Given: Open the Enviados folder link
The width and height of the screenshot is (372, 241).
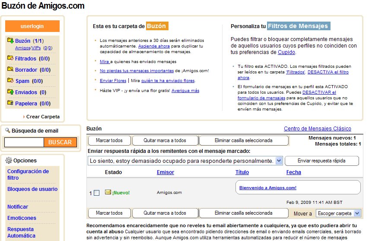Looking at the screenshot, I should [26, 92].
